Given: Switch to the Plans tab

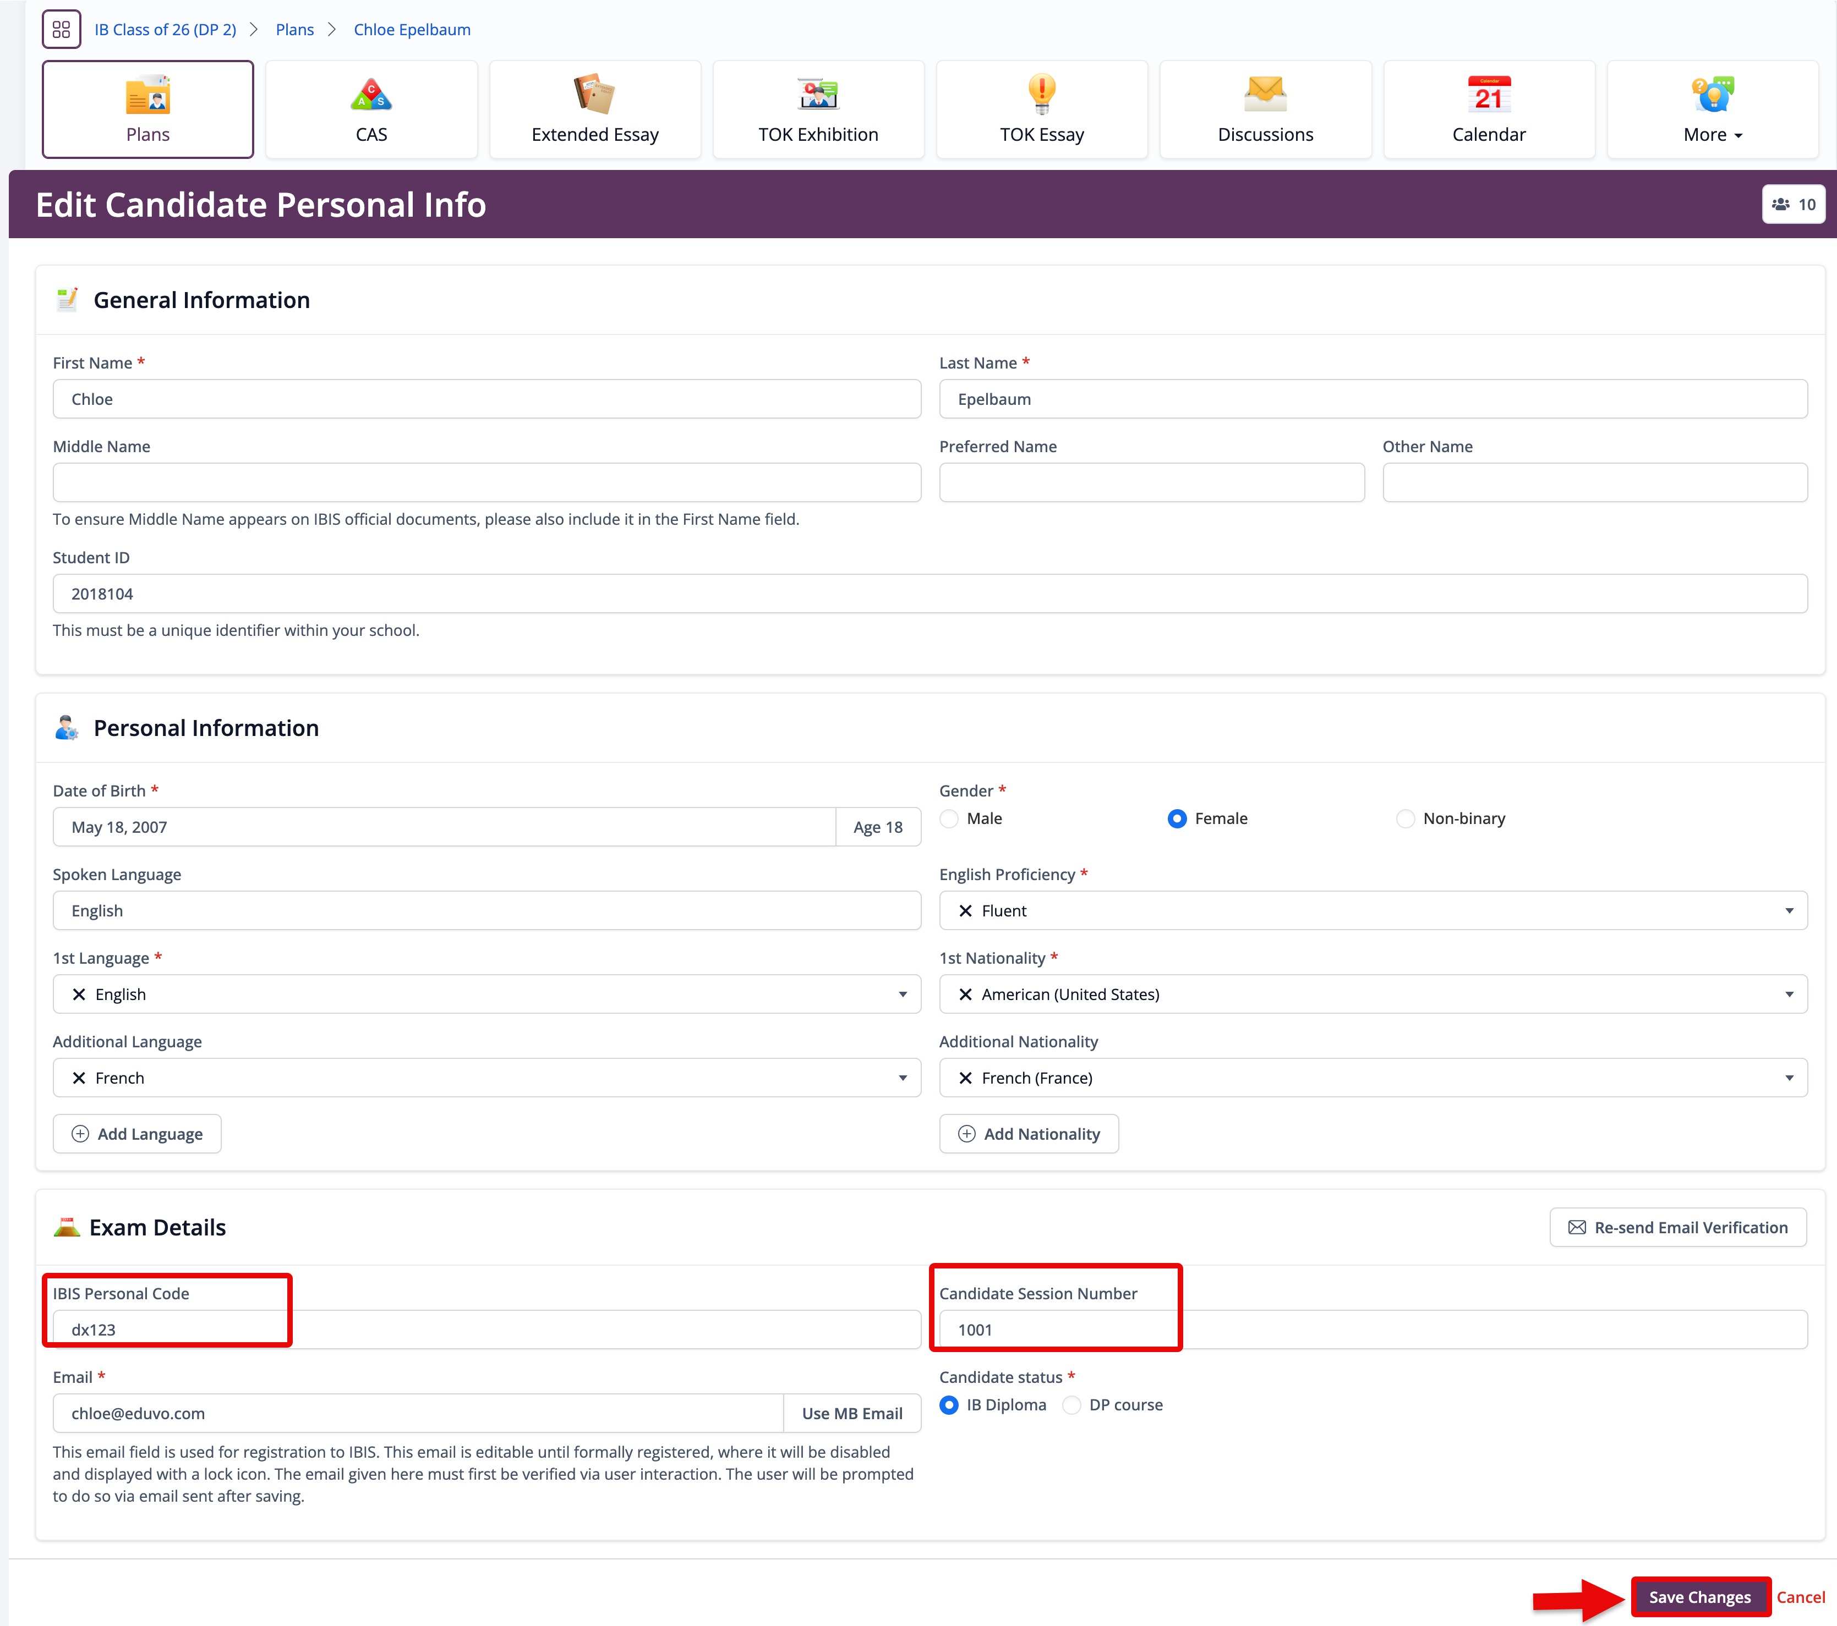Looking at the screenshot, I should (x=148, y=109).
